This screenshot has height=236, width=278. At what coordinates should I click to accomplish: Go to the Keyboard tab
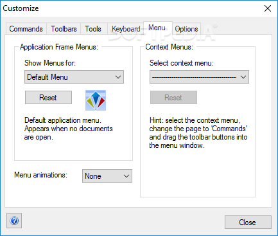126,29
